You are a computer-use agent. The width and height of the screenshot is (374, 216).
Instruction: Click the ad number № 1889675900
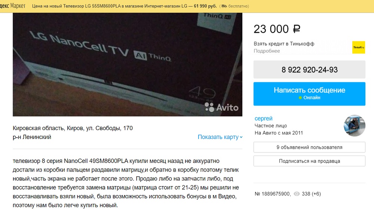[x=272, y=194]
